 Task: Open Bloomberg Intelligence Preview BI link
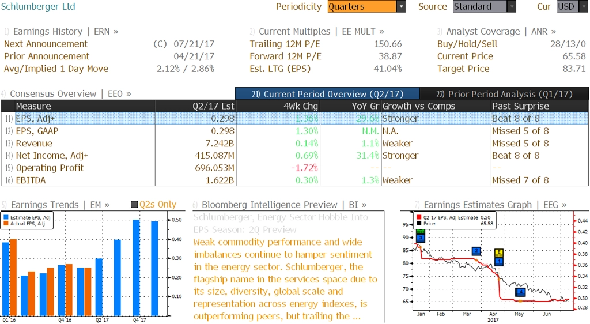pyautogui.click(x=284, y=205)
